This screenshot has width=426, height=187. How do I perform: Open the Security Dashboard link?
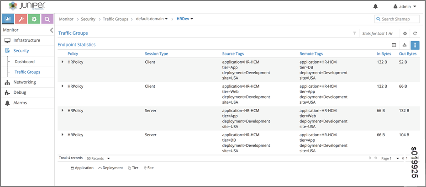point(24,62)
